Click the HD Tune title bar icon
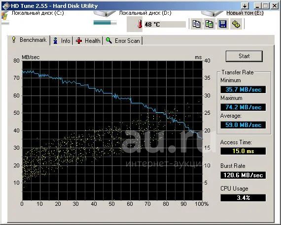Image resolution: width=281 pixels, height=225 pixels. pyautogui.click(x=6, y=6)
